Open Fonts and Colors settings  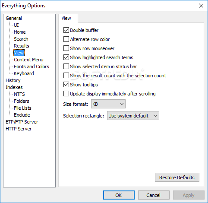32,67
